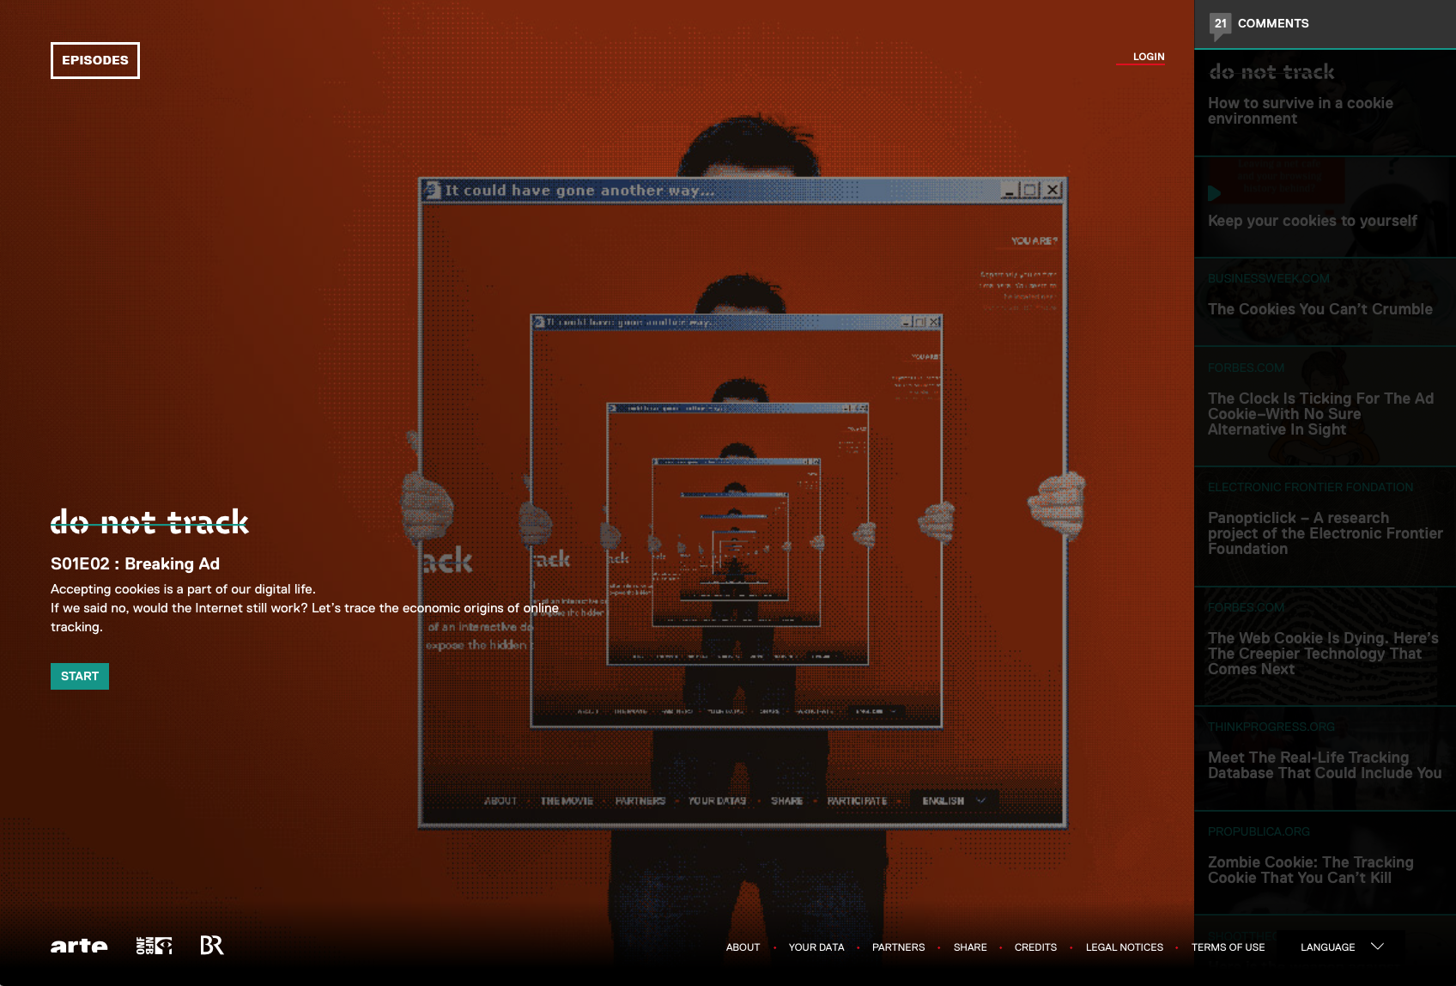The height and width of the screenshot is (986, 1456).
Task: Open the Partners footer link
Action: point(898,947)
